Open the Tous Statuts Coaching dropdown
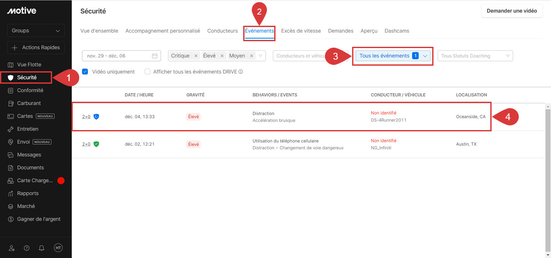The width and height of the screenshot is (551, 258). coord(475,56)
